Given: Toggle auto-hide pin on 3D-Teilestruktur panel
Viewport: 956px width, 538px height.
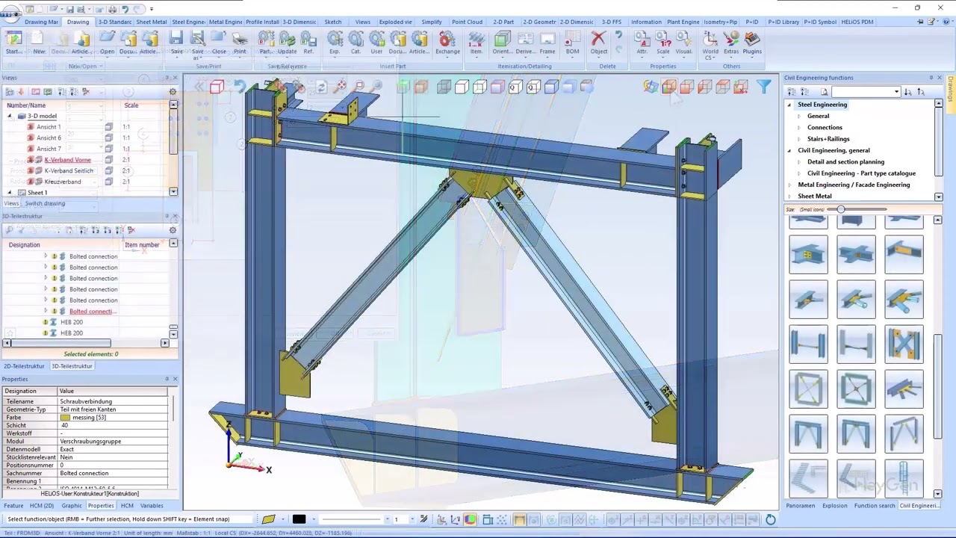Looking at the screenshot, I should pos(167,216).
